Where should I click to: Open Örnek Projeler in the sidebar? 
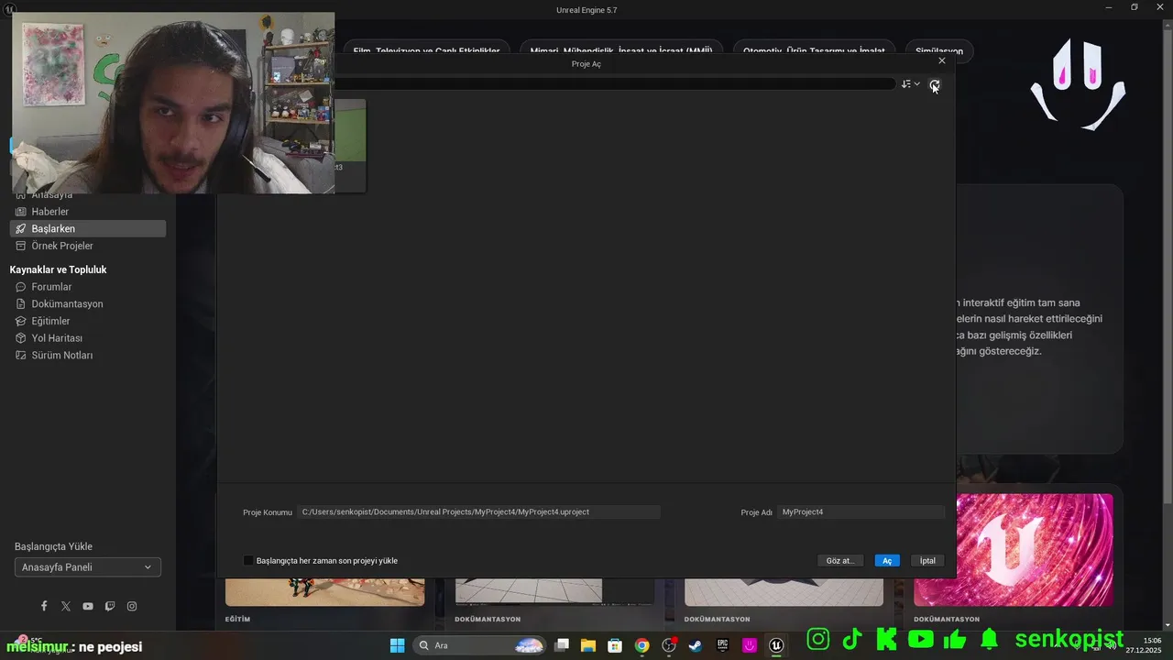(88, 246)
